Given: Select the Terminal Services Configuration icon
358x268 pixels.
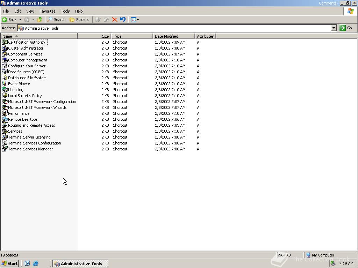Looking at the screenshot, I should (5, 143).
